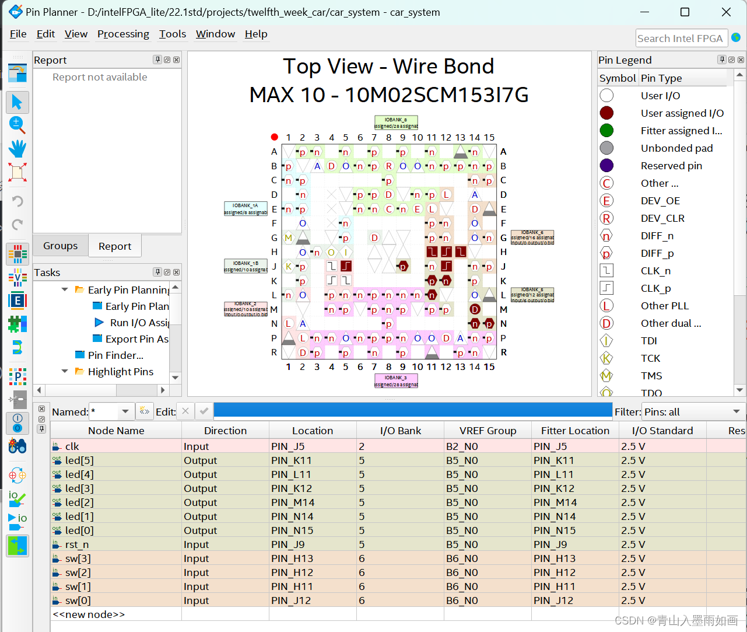Image resolution: width=747 pixels, height=632 pixels.
Task: Open the Tools menu
Action: click(x=173, y=34)
